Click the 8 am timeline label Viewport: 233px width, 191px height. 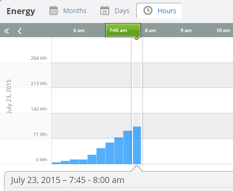coord(150,31)
